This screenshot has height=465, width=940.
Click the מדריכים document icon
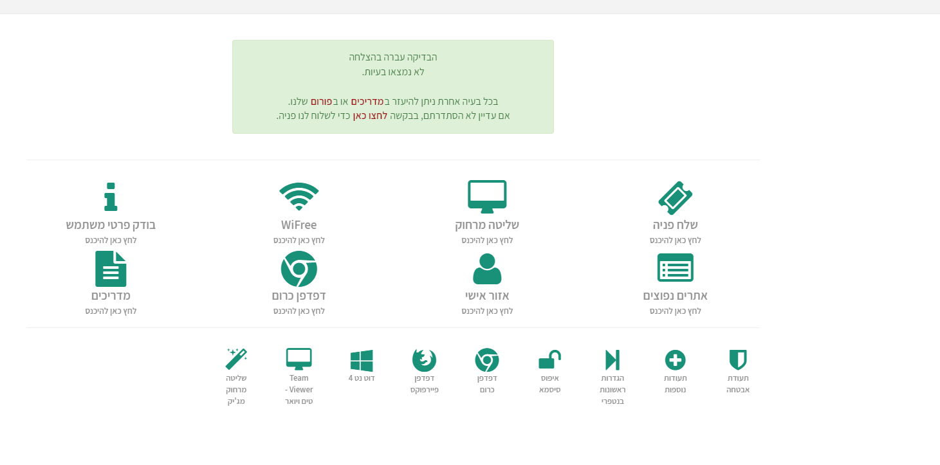pos(111,268)
